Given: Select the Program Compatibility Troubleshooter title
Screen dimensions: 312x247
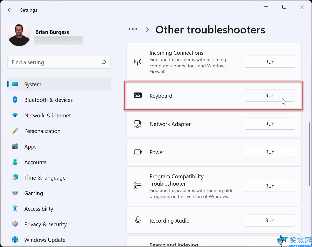Looking at the screenshot, I should click(177, 180).
